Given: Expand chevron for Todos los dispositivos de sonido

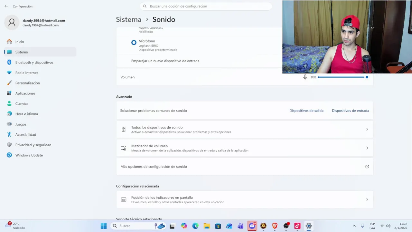Looking at the screenshot, I should coord(367,130).
